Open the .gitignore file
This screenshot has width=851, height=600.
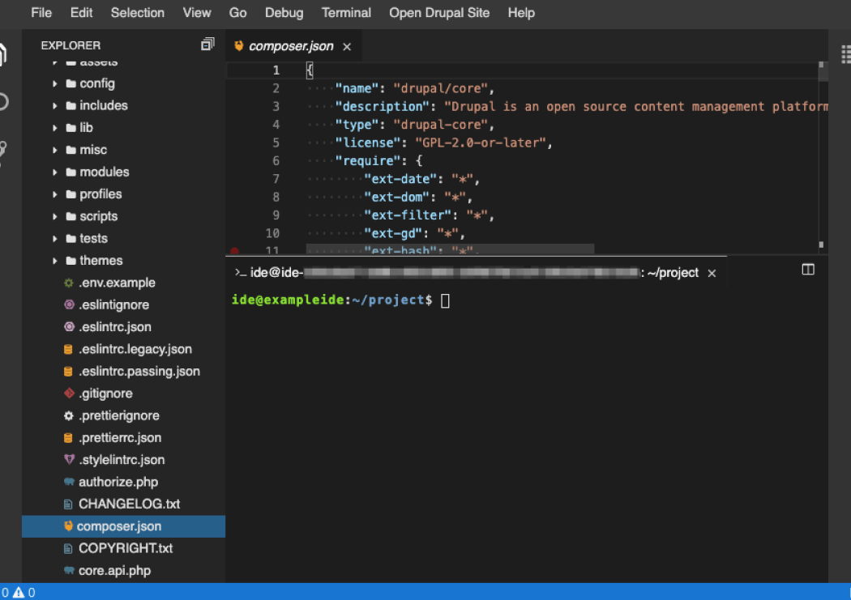pos(105,394)
